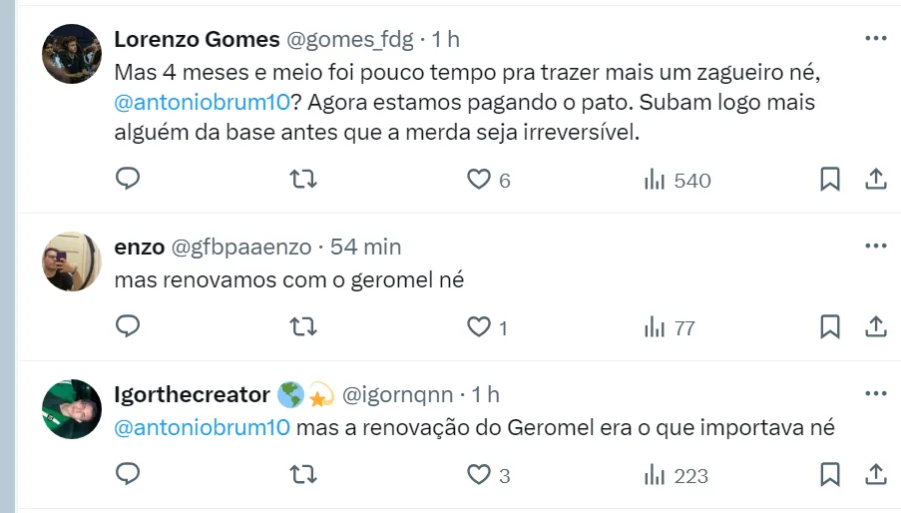Share Igorthecreator's tweet
The width and height of the screenshot is (901, 513).
click(875, 474)
